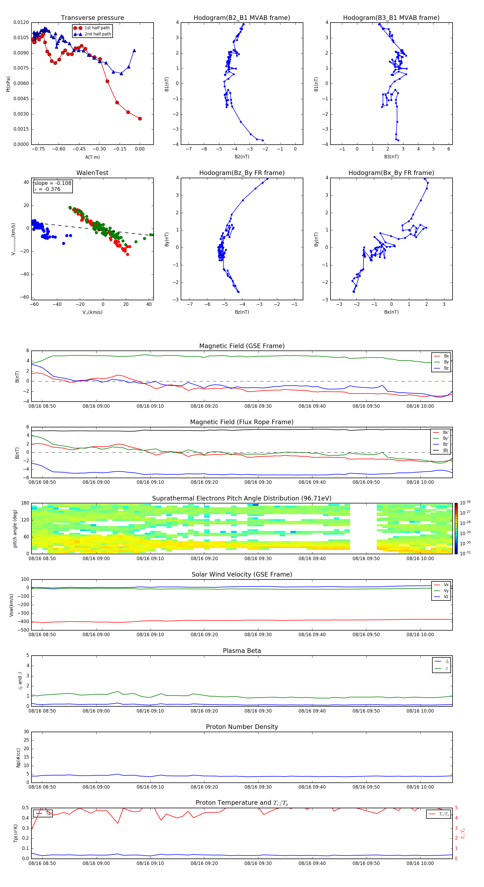This screenshot has height=887, width=484.
Task: Click the data gap in pitch angle spectrogram
Action: pos(364,528)
